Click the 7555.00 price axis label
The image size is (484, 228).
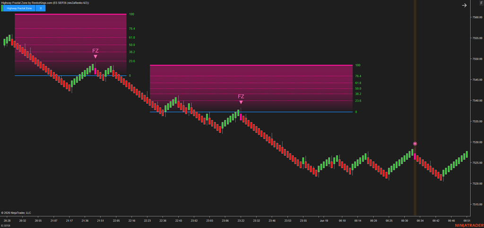coord(477,38)
